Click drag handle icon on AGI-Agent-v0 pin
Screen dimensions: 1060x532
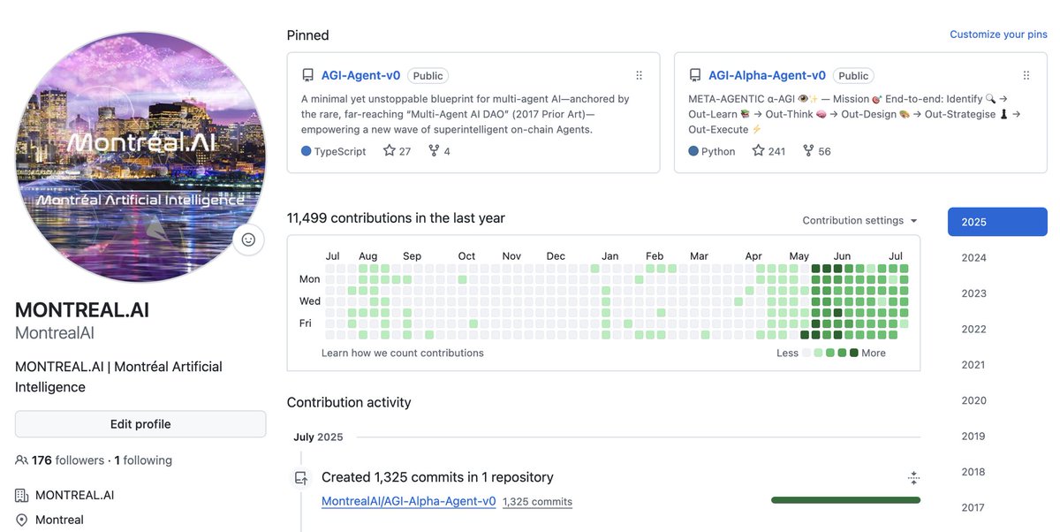(x=640, y=76)
